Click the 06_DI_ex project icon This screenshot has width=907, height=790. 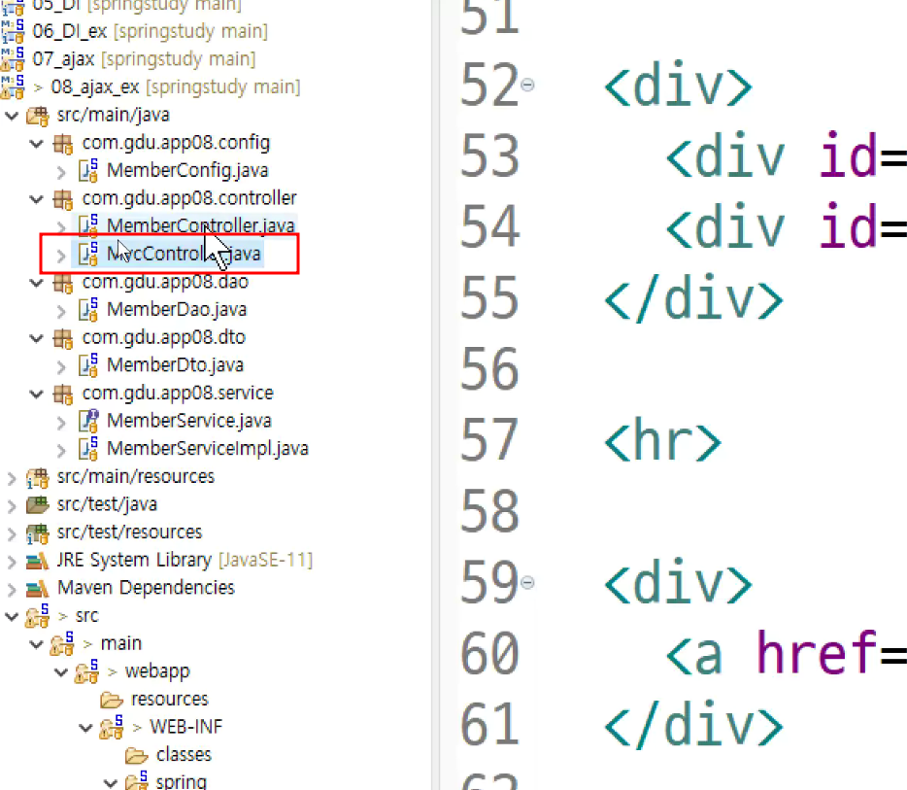point(13,32)
